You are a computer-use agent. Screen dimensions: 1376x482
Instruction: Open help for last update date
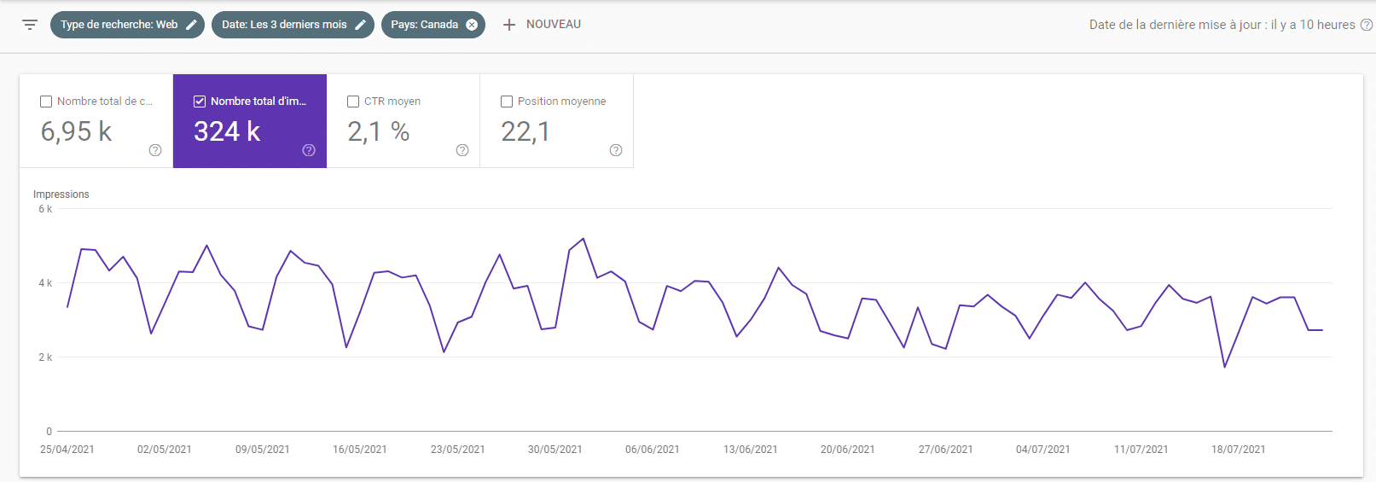coord(1366,25)
